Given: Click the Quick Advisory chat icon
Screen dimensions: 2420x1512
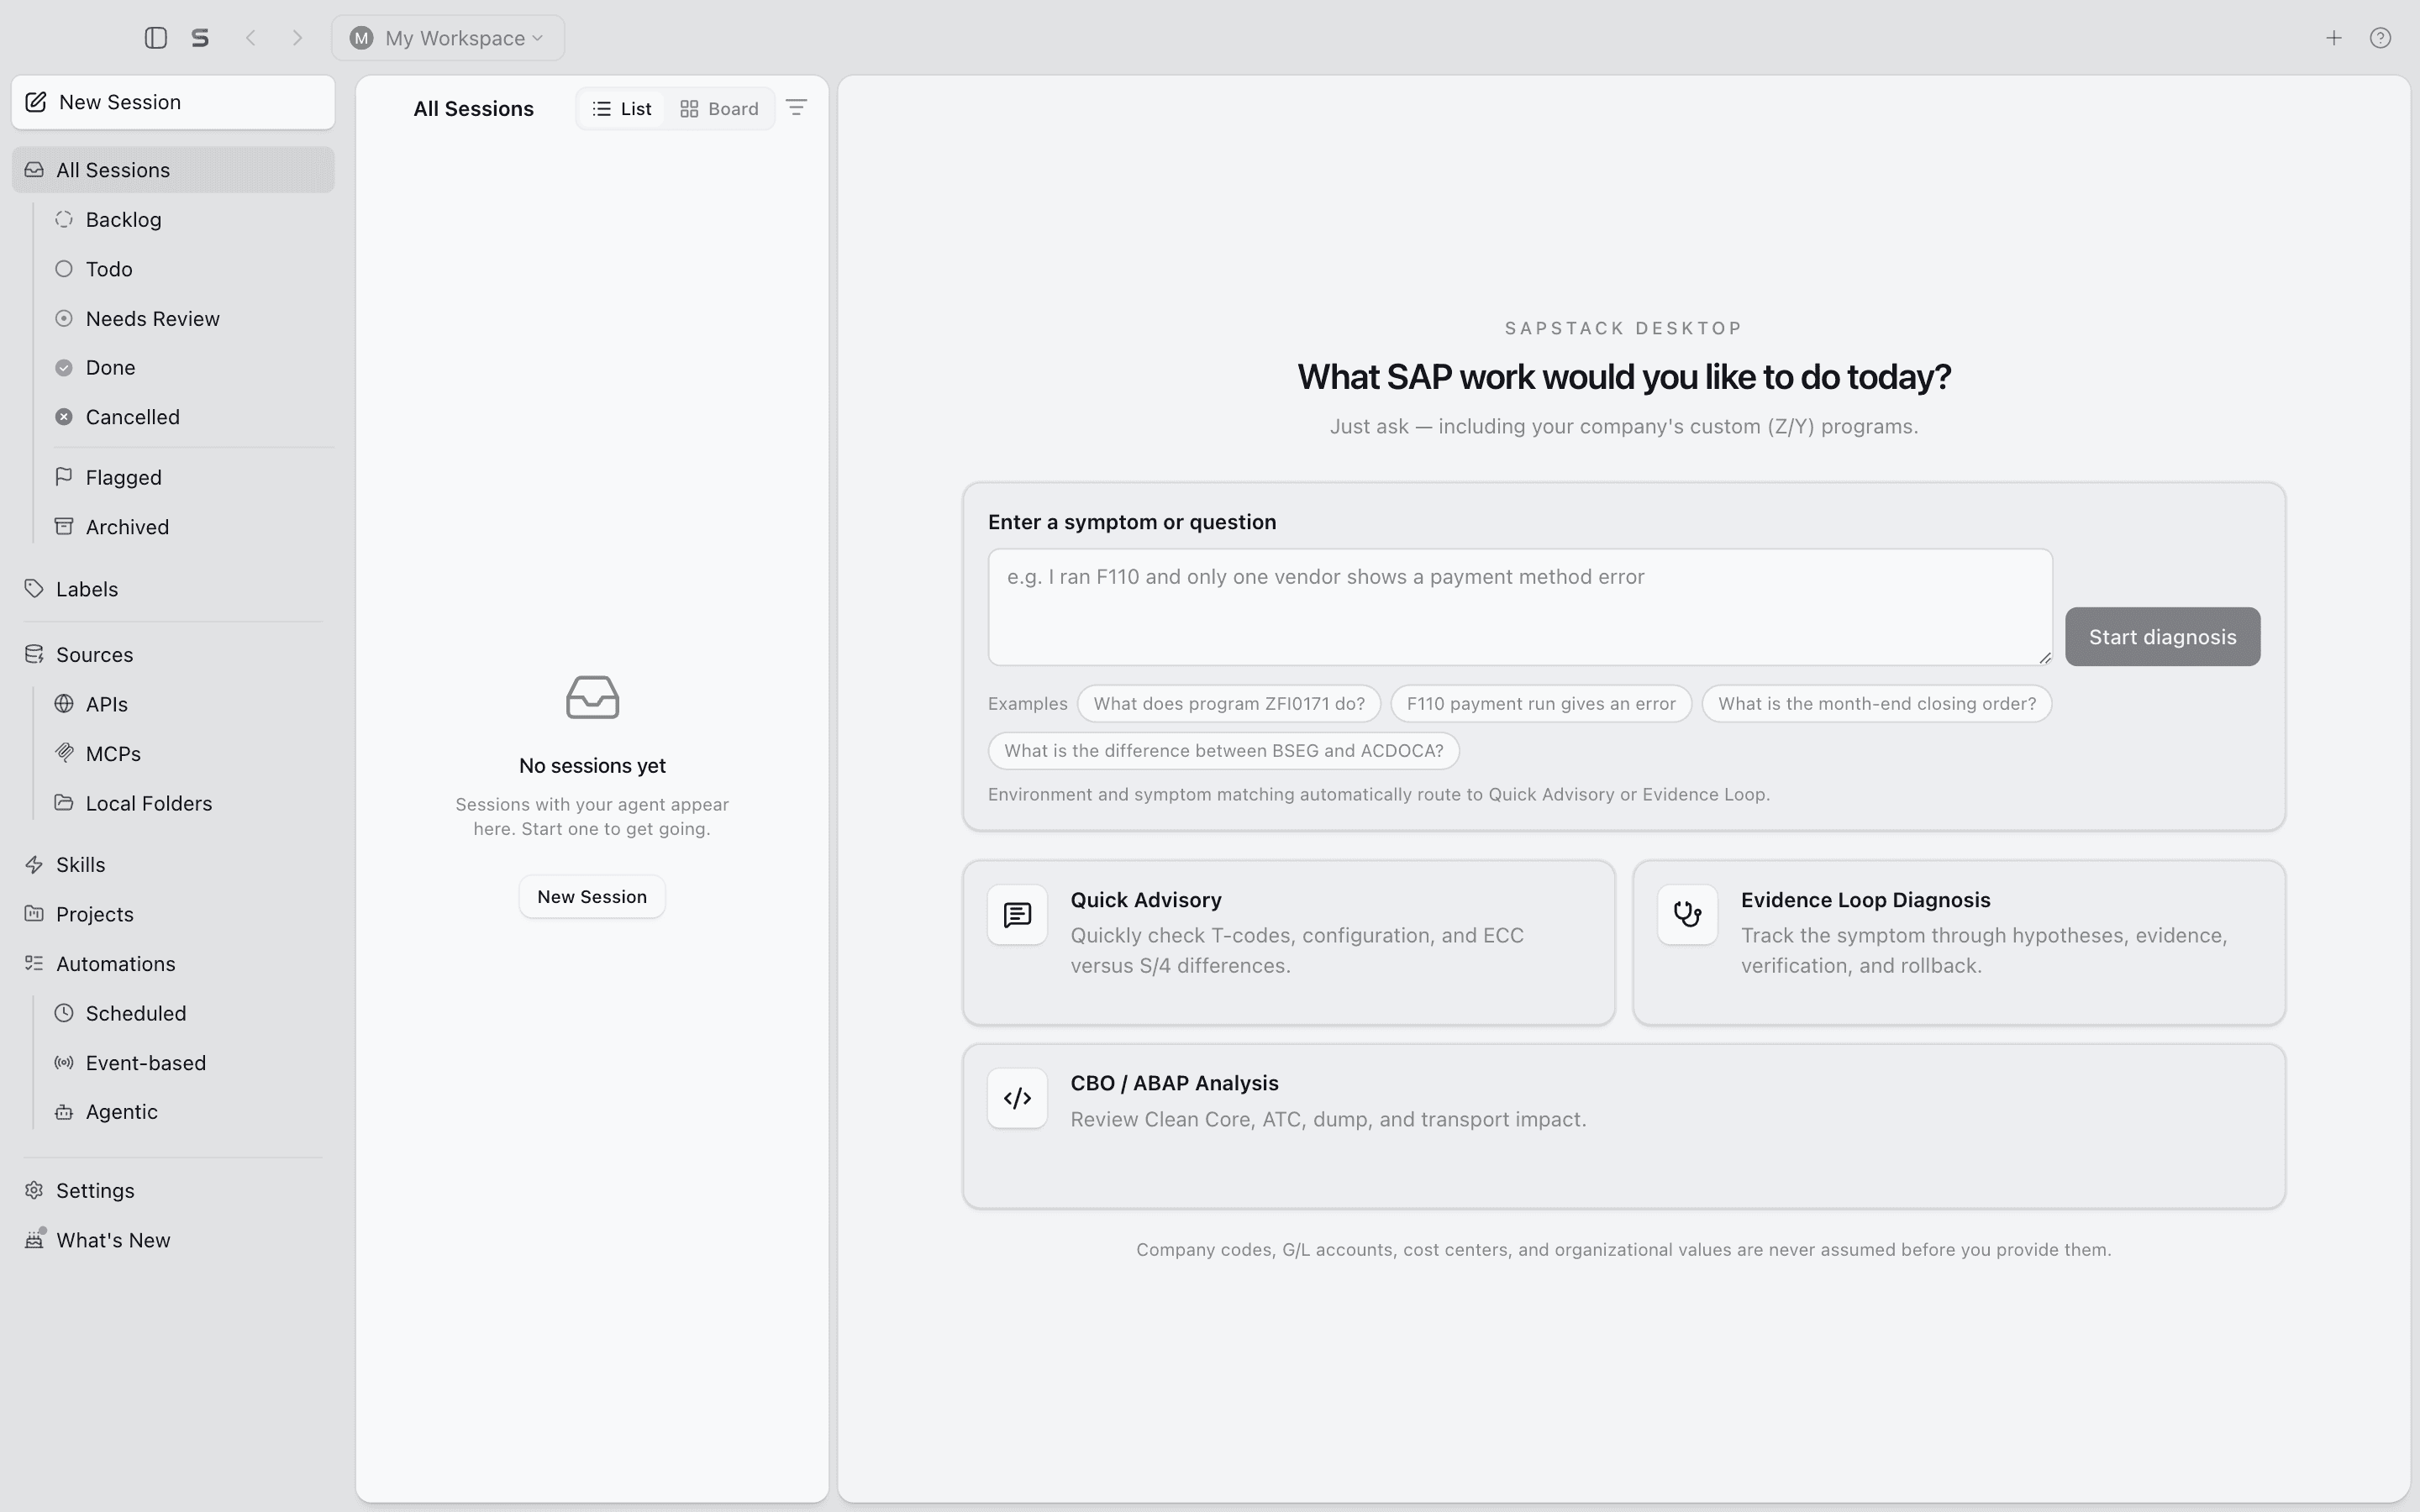Looking at the screenshot, I should coord(1017,915).
